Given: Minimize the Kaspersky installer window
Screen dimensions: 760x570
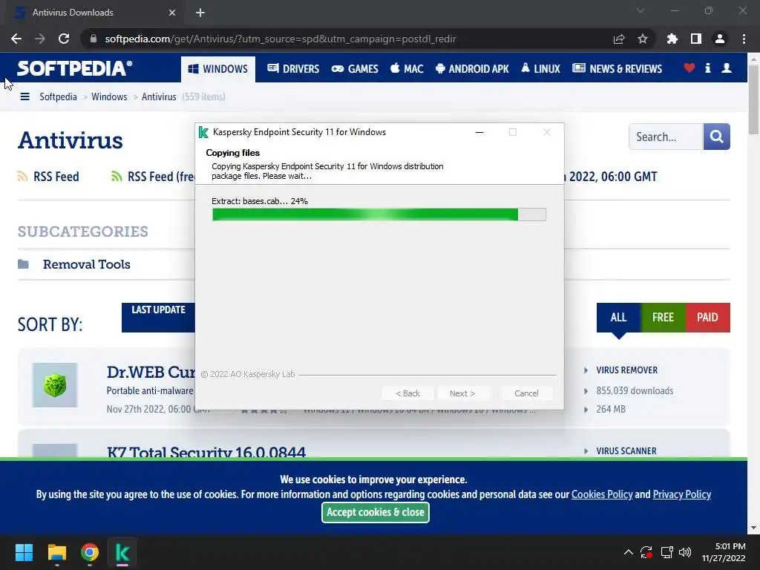Looking at the screenshot, I should pyautogui.click(x=479, y=132).
